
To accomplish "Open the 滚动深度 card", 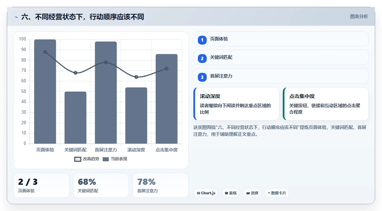I will (236, 104).
